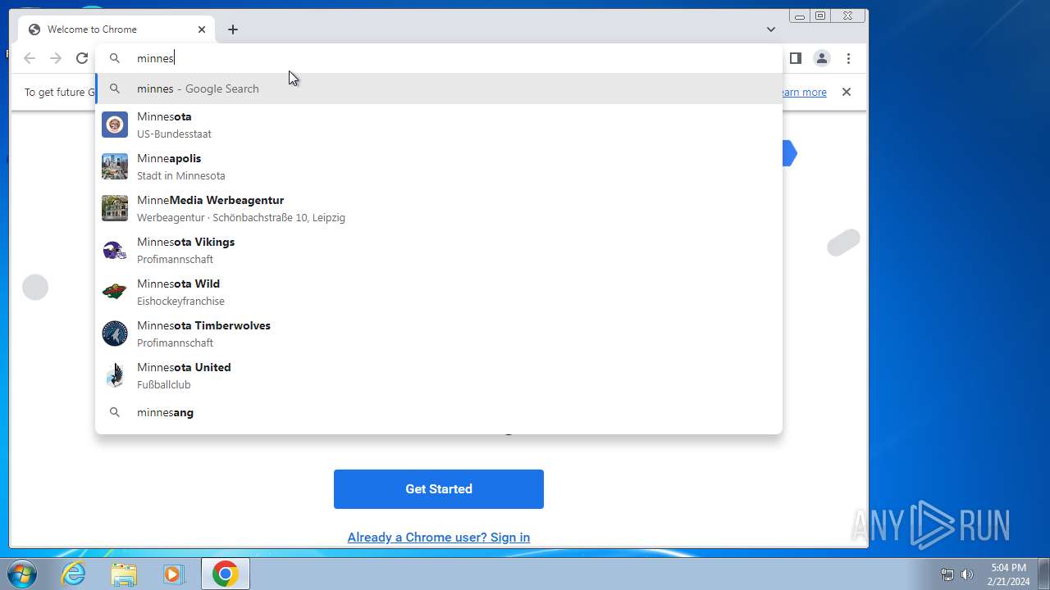Minimize the Chrome window
1050x590 pixels.
click(x=800, y=16)
